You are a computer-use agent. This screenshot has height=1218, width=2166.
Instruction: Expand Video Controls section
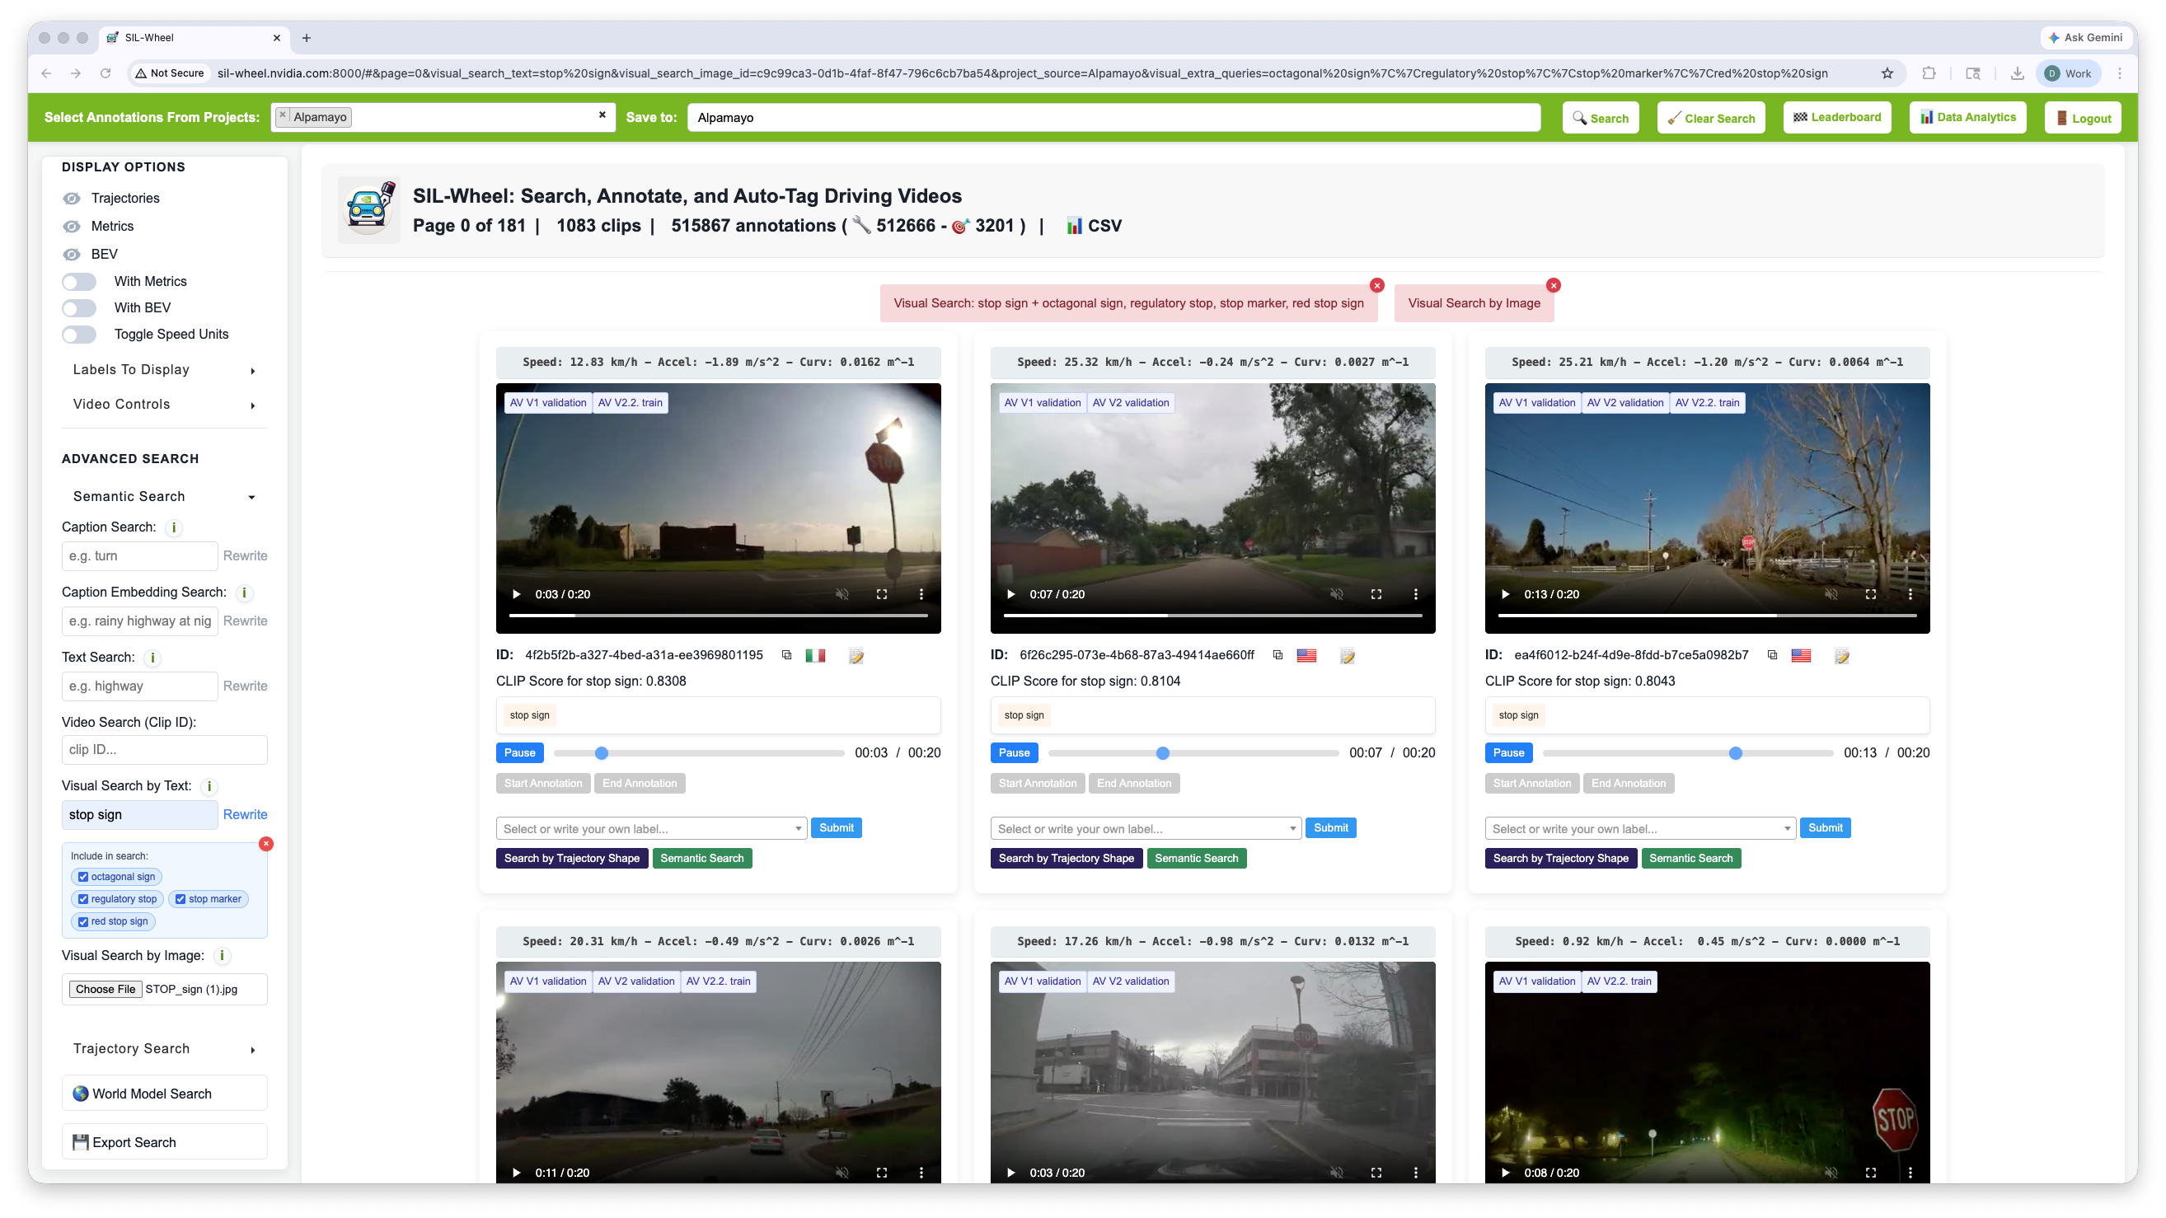(164, 405)
